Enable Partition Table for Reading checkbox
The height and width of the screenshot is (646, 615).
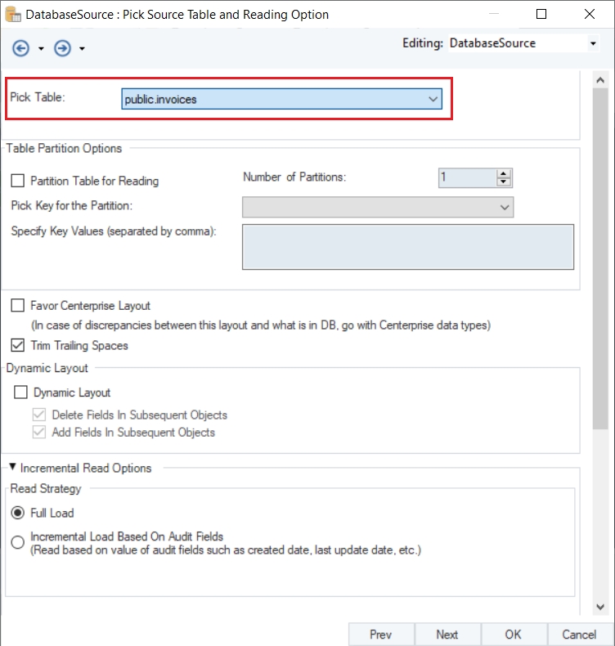[x=18, y=181]
